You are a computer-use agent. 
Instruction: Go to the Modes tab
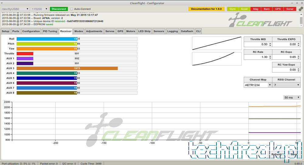point(78,31)
